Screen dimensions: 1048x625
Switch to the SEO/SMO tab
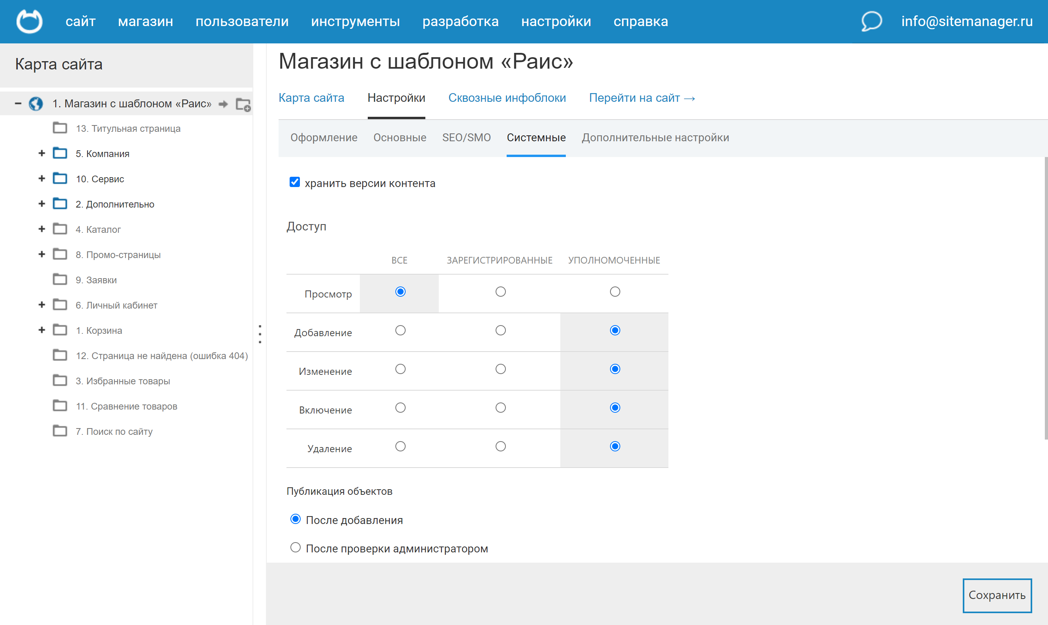[x=466, y=138]
